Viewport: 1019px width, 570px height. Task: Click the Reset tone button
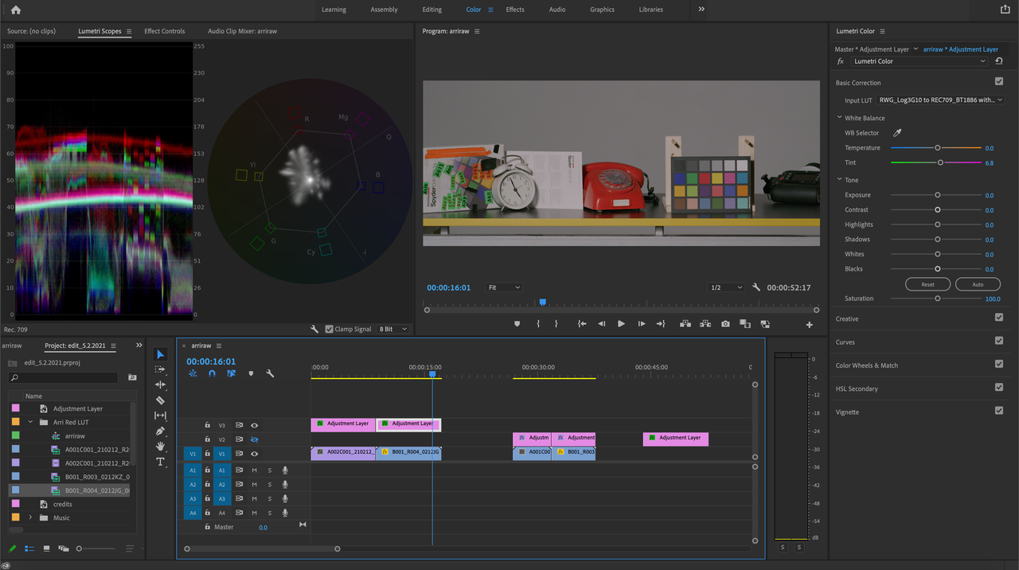(928, 284)
